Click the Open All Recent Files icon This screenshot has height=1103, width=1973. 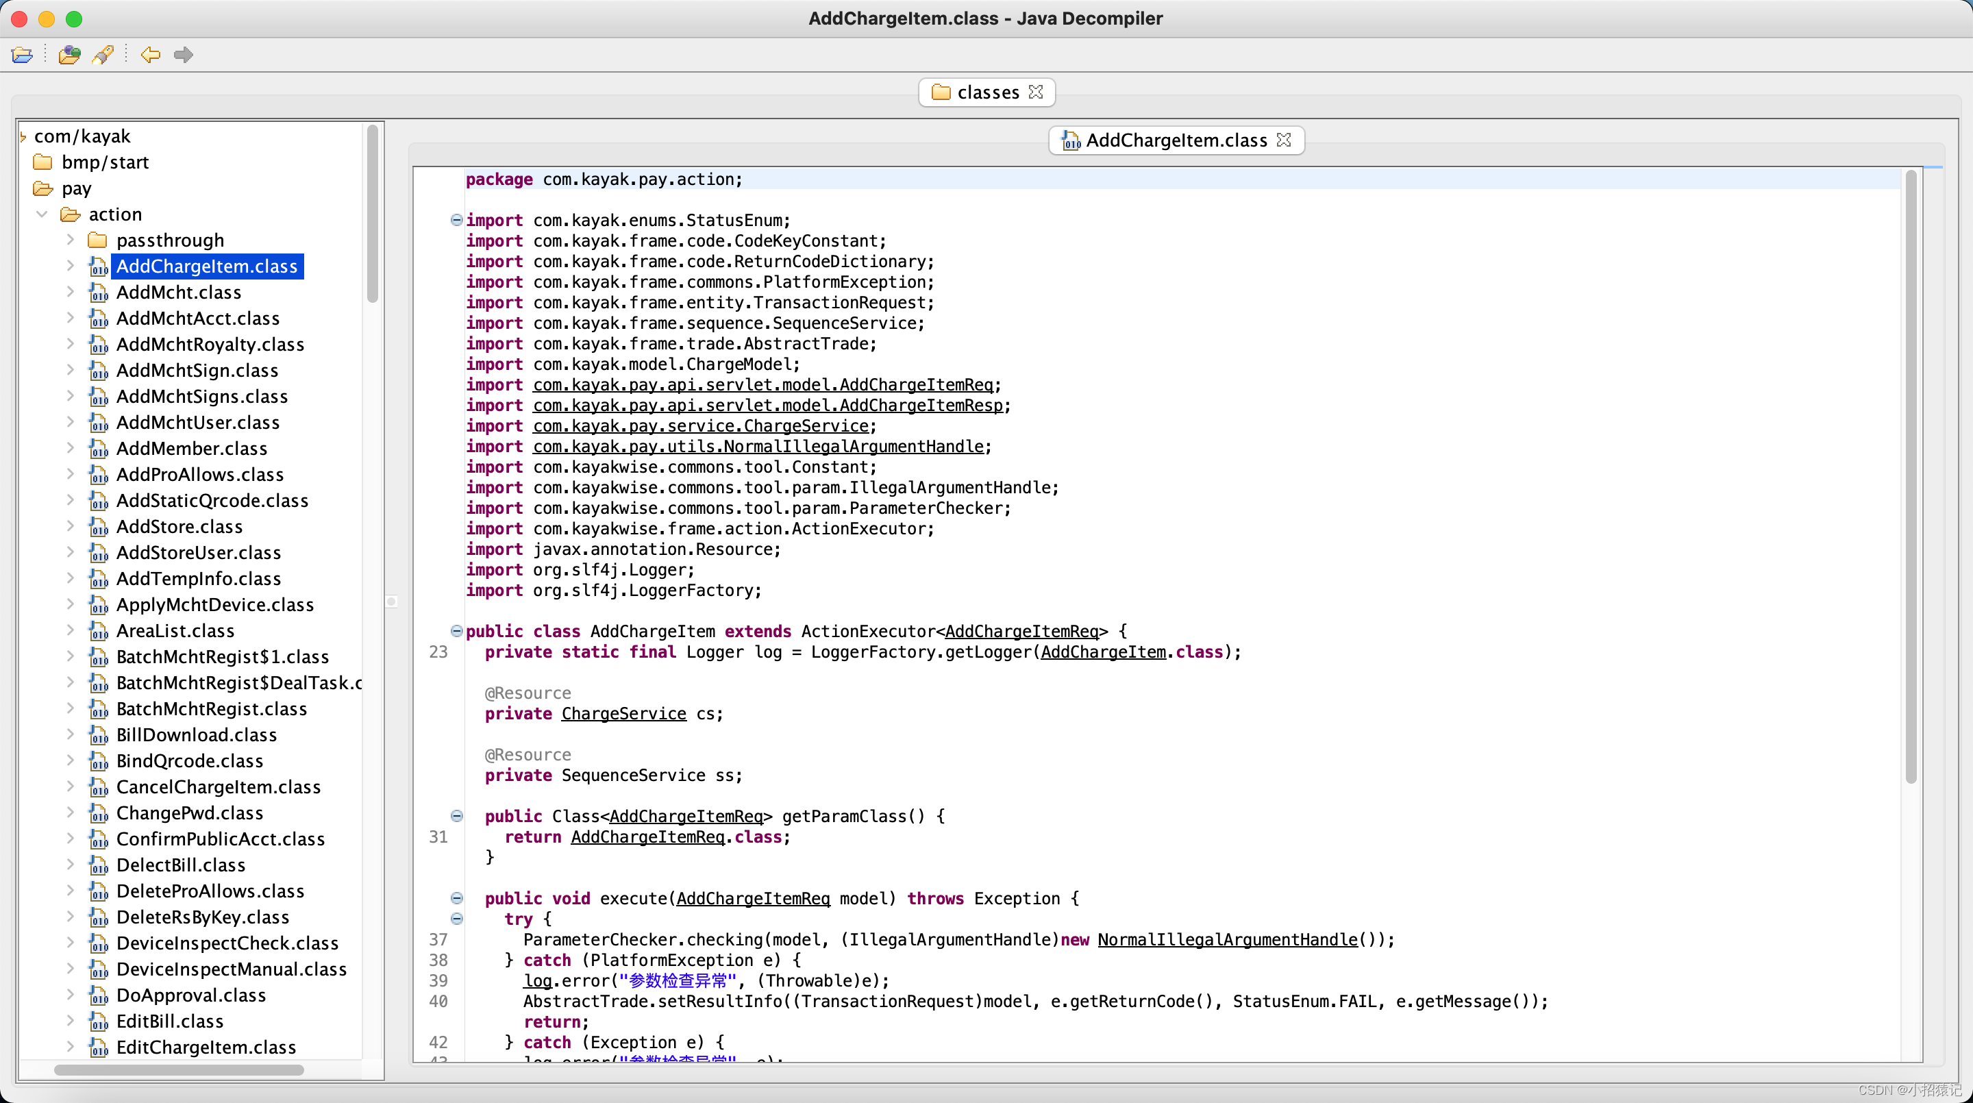pos(69,54)
